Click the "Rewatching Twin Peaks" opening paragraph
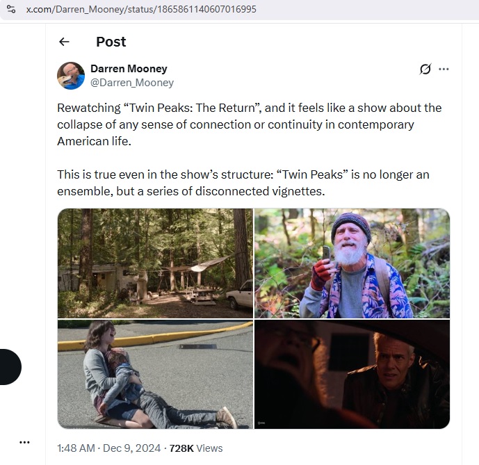479x465 pixels. tap(250, 124)
